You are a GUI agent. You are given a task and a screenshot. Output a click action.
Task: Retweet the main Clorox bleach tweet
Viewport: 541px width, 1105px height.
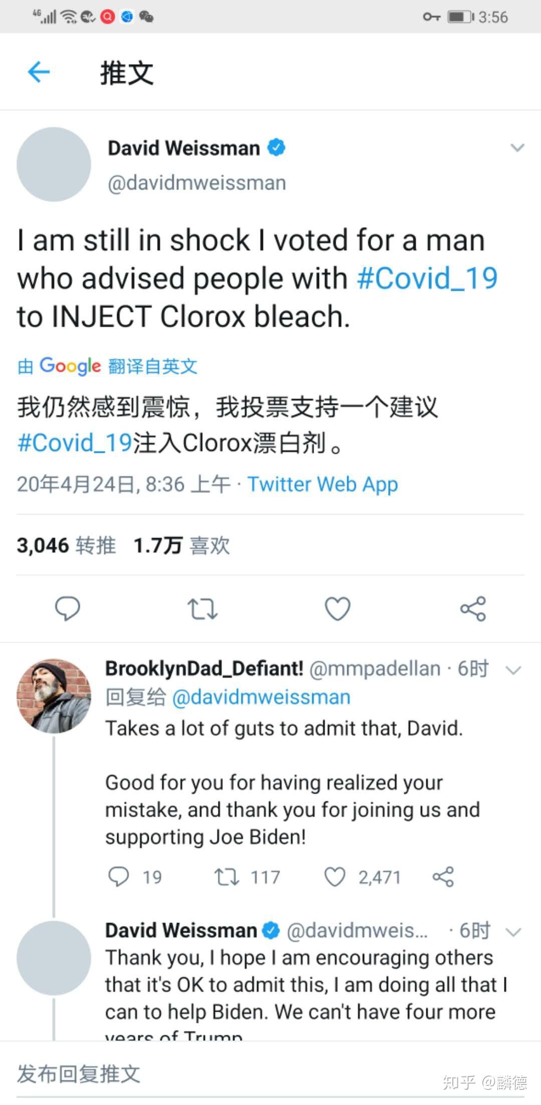(202, 609)
